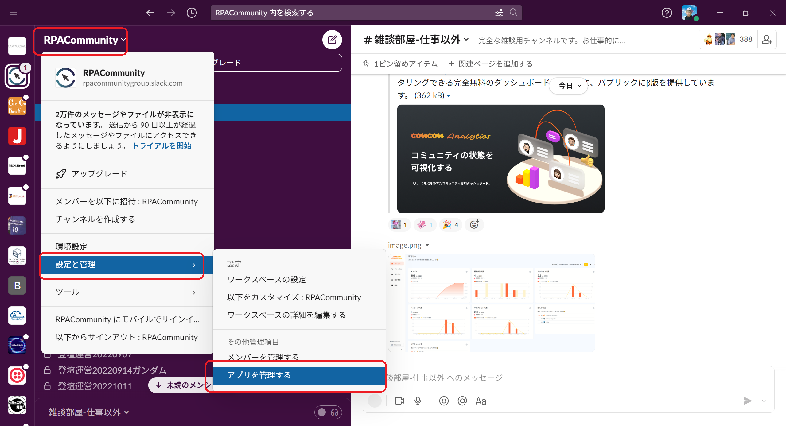Expand the 今日 date dropdown
786x426 pixels.
point(568,86)
